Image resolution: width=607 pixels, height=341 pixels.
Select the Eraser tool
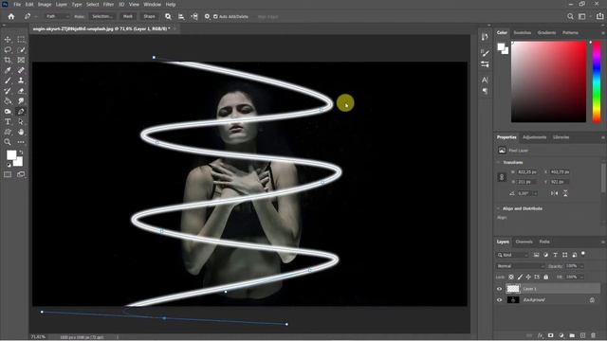pyautogui.click(x=21, y=91)
